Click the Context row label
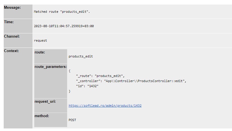Viewport: 232px width, 131px height. (x=11, y=51)
